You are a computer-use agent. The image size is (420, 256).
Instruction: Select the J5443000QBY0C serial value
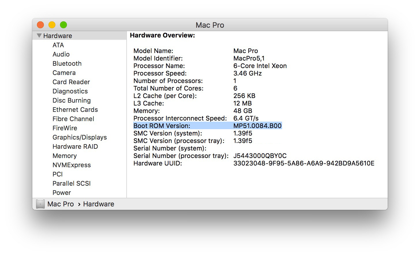tap(260, 156)
